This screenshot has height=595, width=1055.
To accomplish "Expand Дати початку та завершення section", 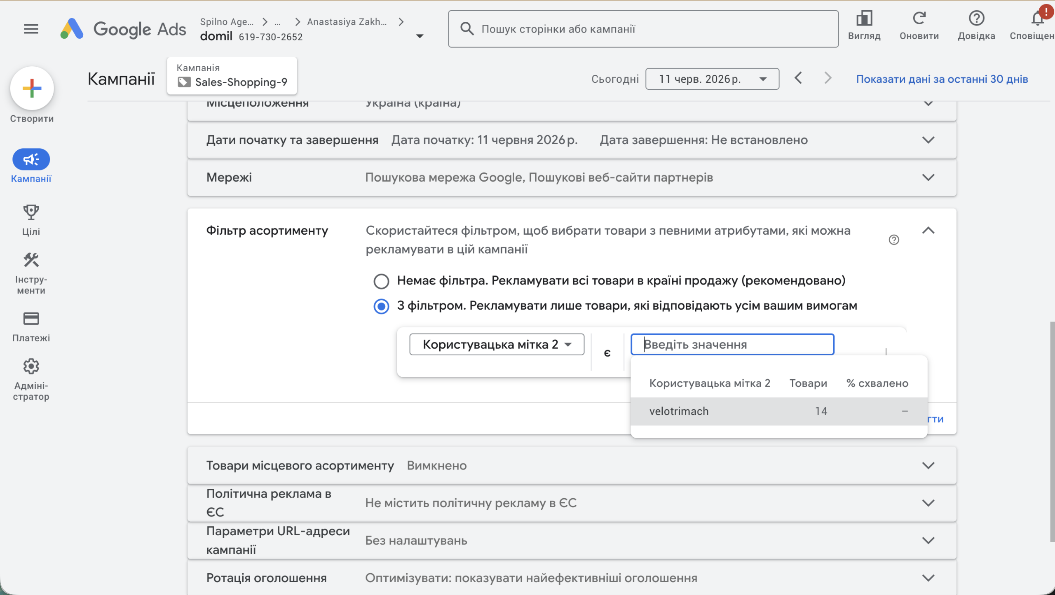I will tap(928, 140).
